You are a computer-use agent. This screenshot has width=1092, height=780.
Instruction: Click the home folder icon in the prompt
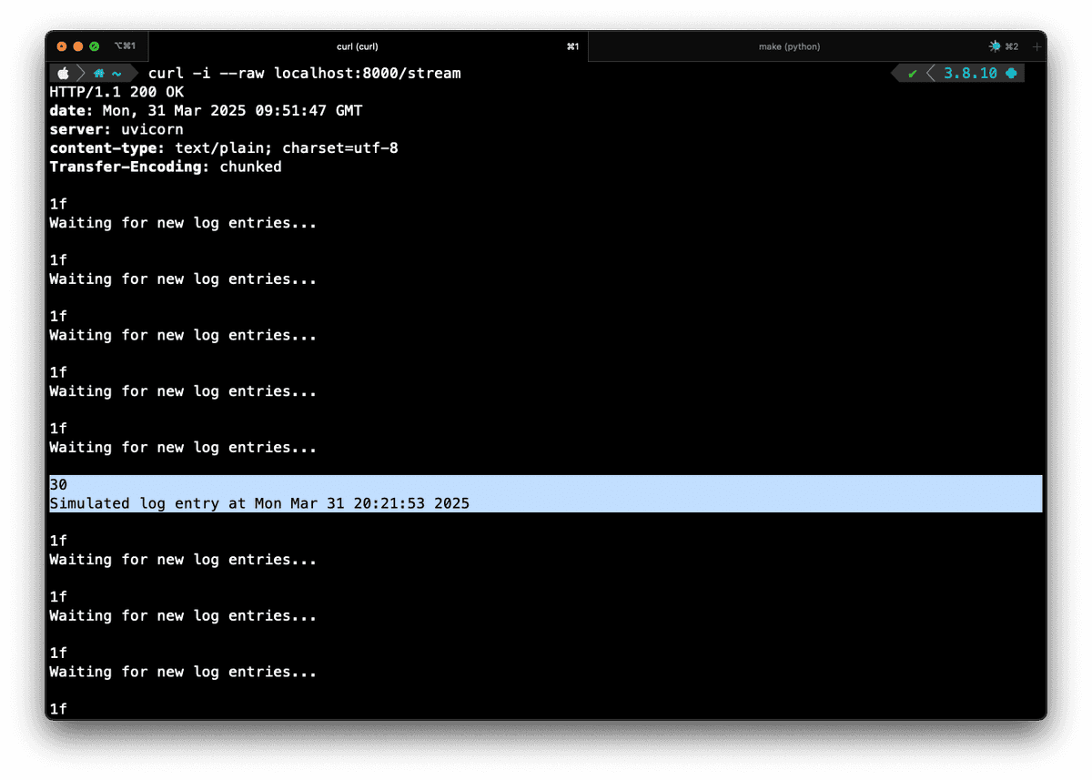(98, 73)
